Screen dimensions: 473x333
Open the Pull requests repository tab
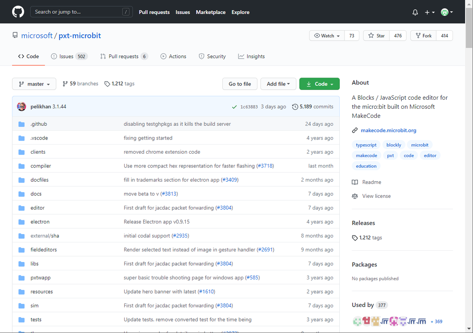click(x=124, y=56)
